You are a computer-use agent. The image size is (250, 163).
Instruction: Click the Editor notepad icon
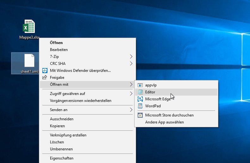click(140, 92)
